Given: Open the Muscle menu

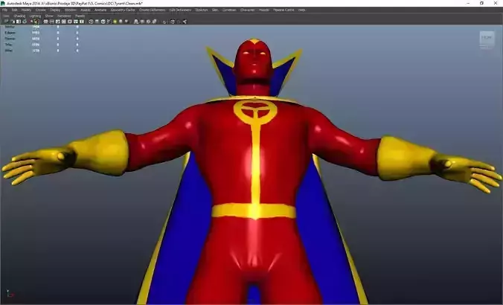Looking at the screenshot, I should click(263, 10).
